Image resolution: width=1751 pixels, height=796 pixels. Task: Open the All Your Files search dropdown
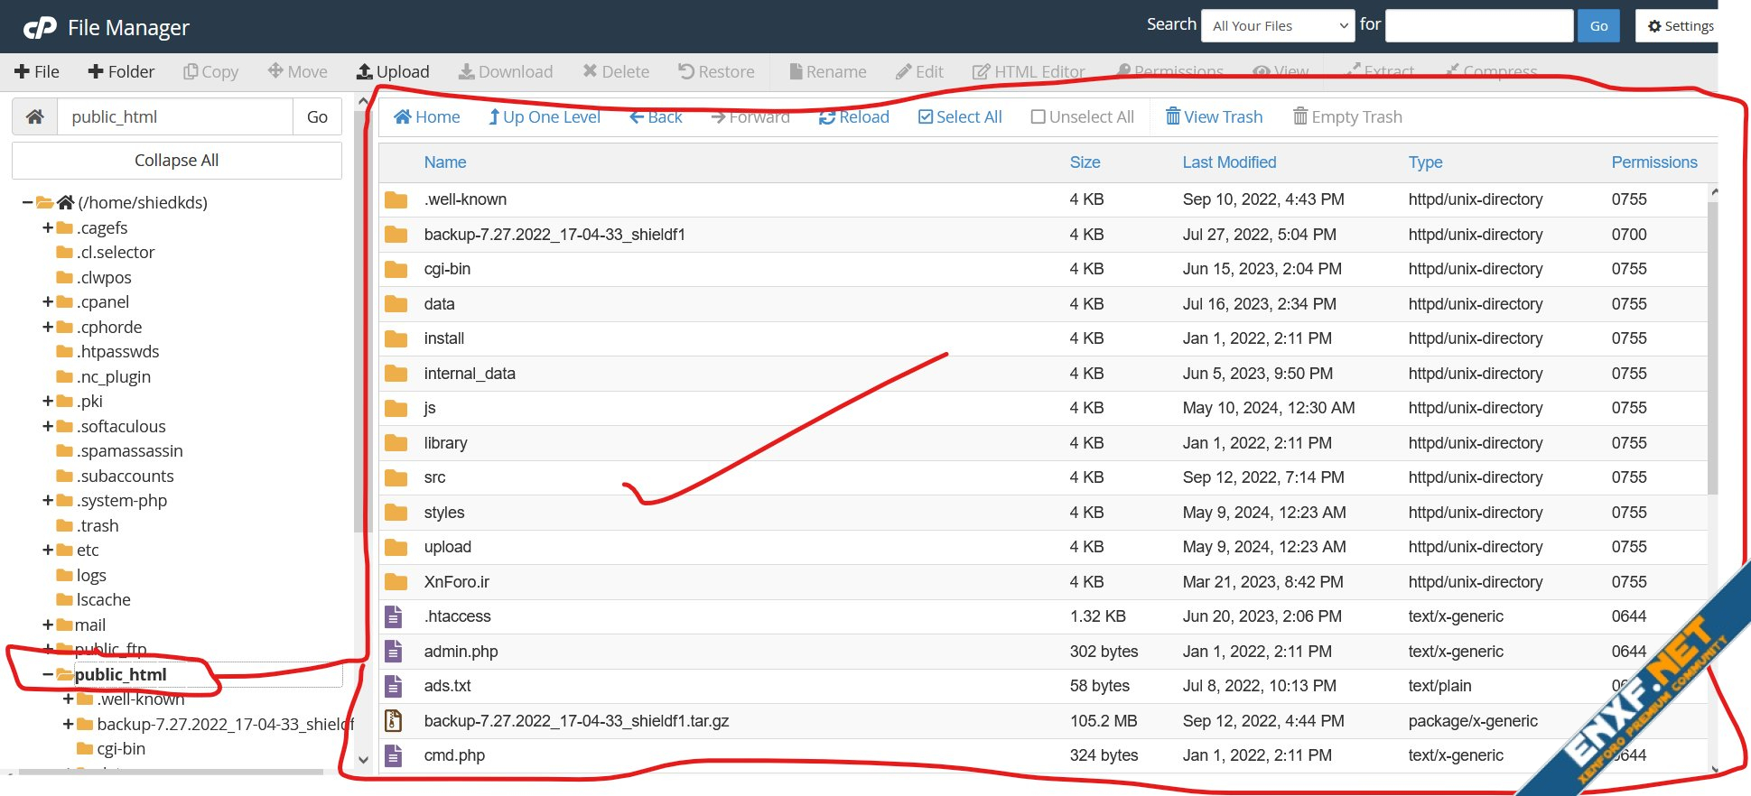pos(1278,26)
